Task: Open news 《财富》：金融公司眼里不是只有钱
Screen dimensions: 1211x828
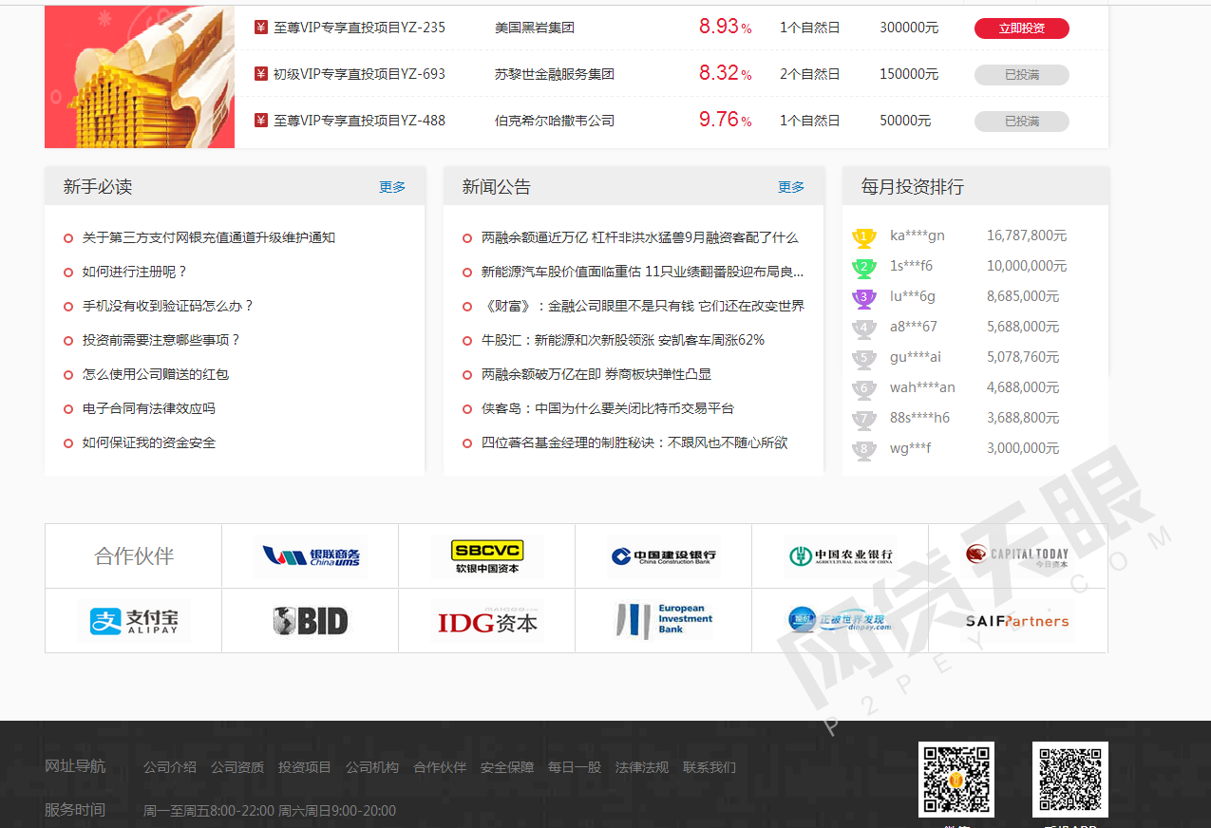Action: [x=643, y=306]
